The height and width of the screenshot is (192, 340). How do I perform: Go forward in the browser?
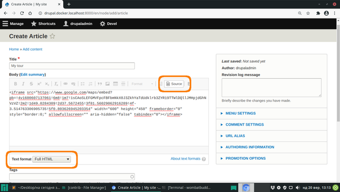tap(14, 13)
